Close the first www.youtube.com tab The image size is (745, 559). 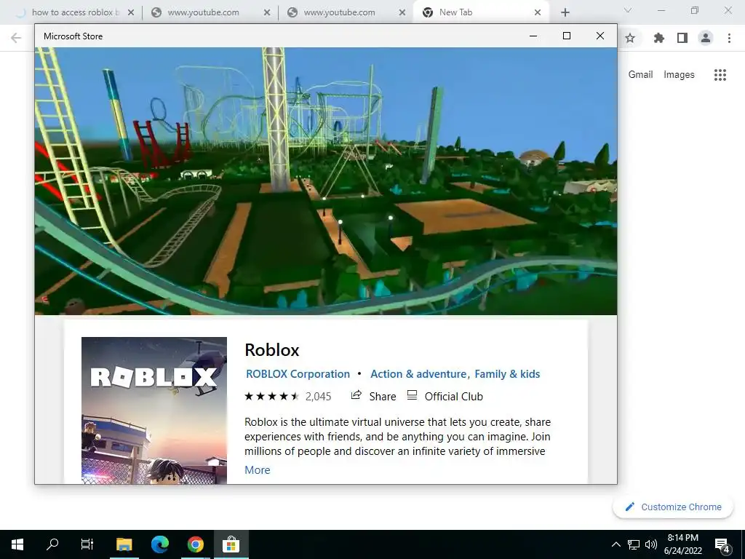coord(267,12)
